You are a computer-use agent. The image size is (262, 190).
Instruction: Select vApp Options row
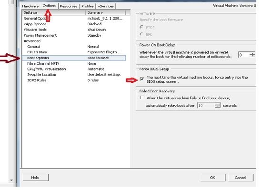pyautogui.click(x=74, y=24)
